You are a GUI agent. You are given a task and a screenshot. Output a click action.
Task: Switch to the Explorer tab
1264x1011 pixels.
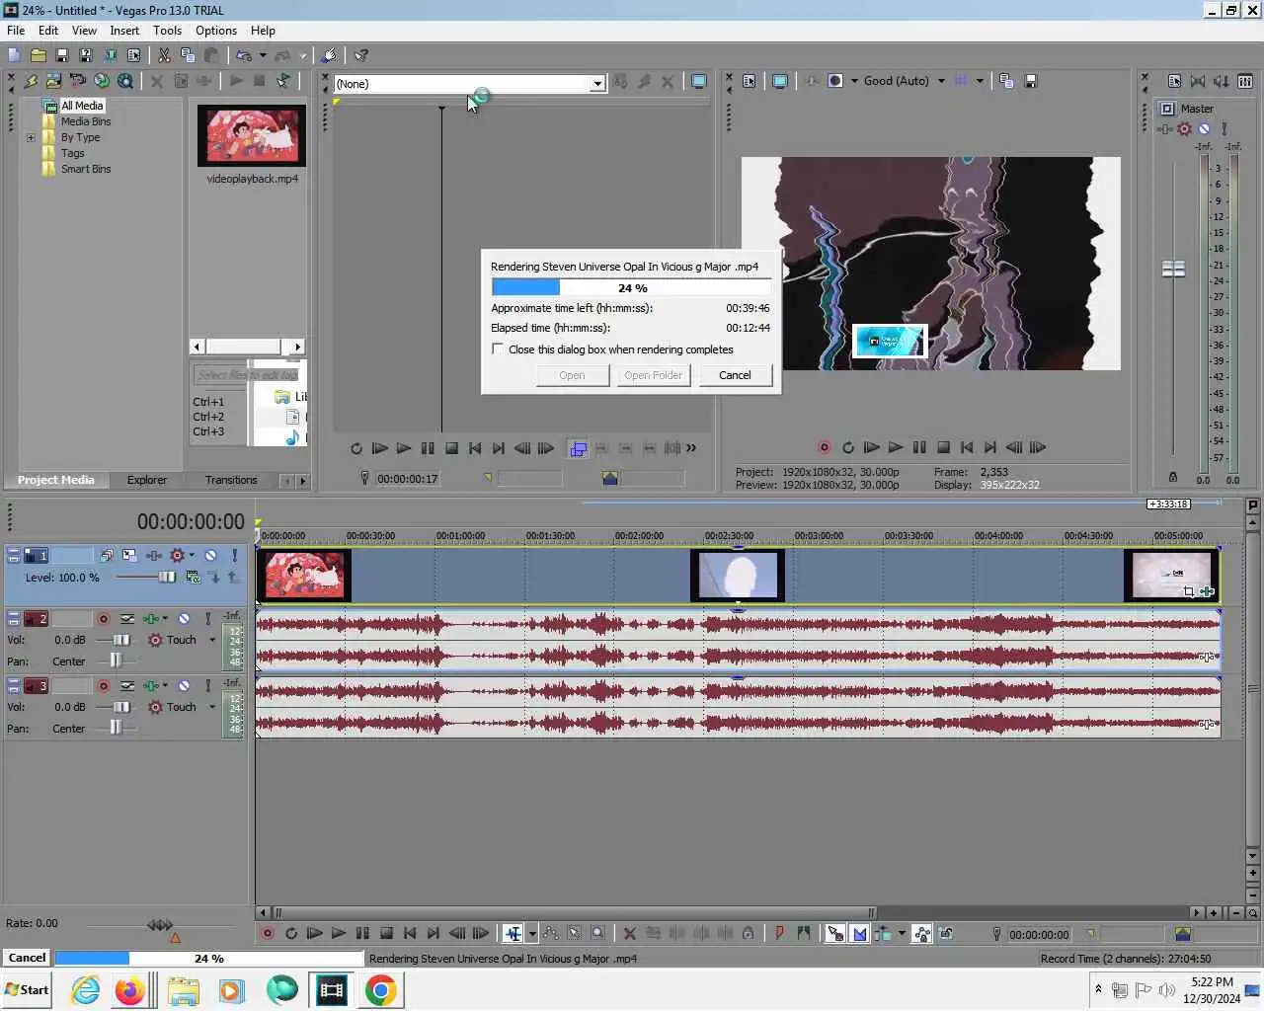147,480
